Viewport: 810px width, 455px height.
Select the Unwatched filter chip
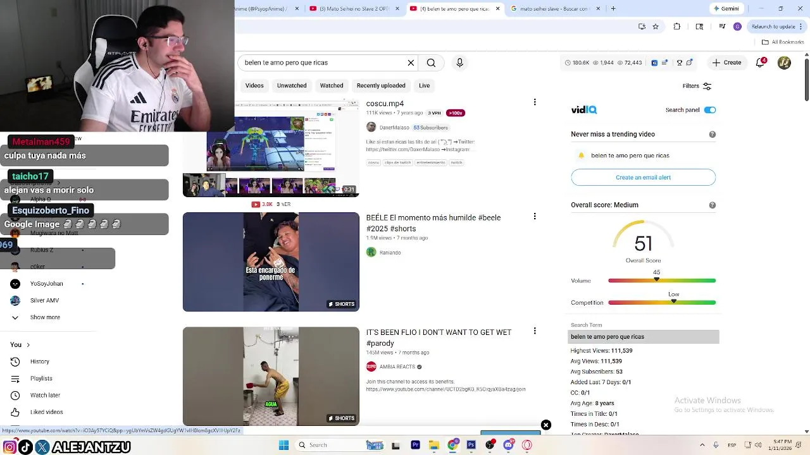click(x=292, y=85)
